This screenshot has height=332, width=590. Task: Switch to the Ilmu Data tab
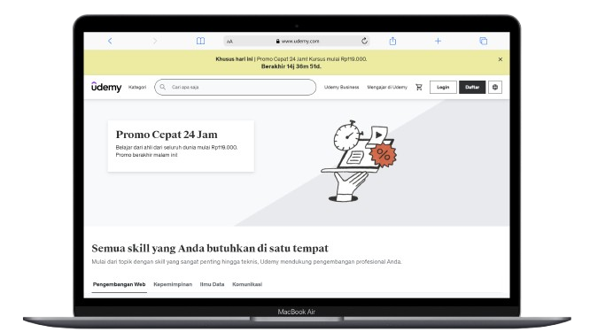(x=212, y=284)
